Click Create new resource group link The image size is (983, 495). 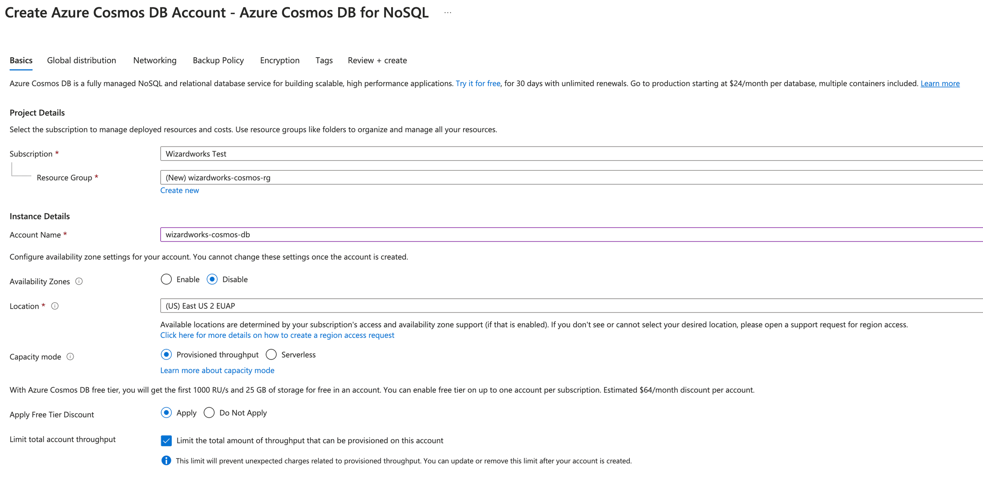(x=179, y=190)
